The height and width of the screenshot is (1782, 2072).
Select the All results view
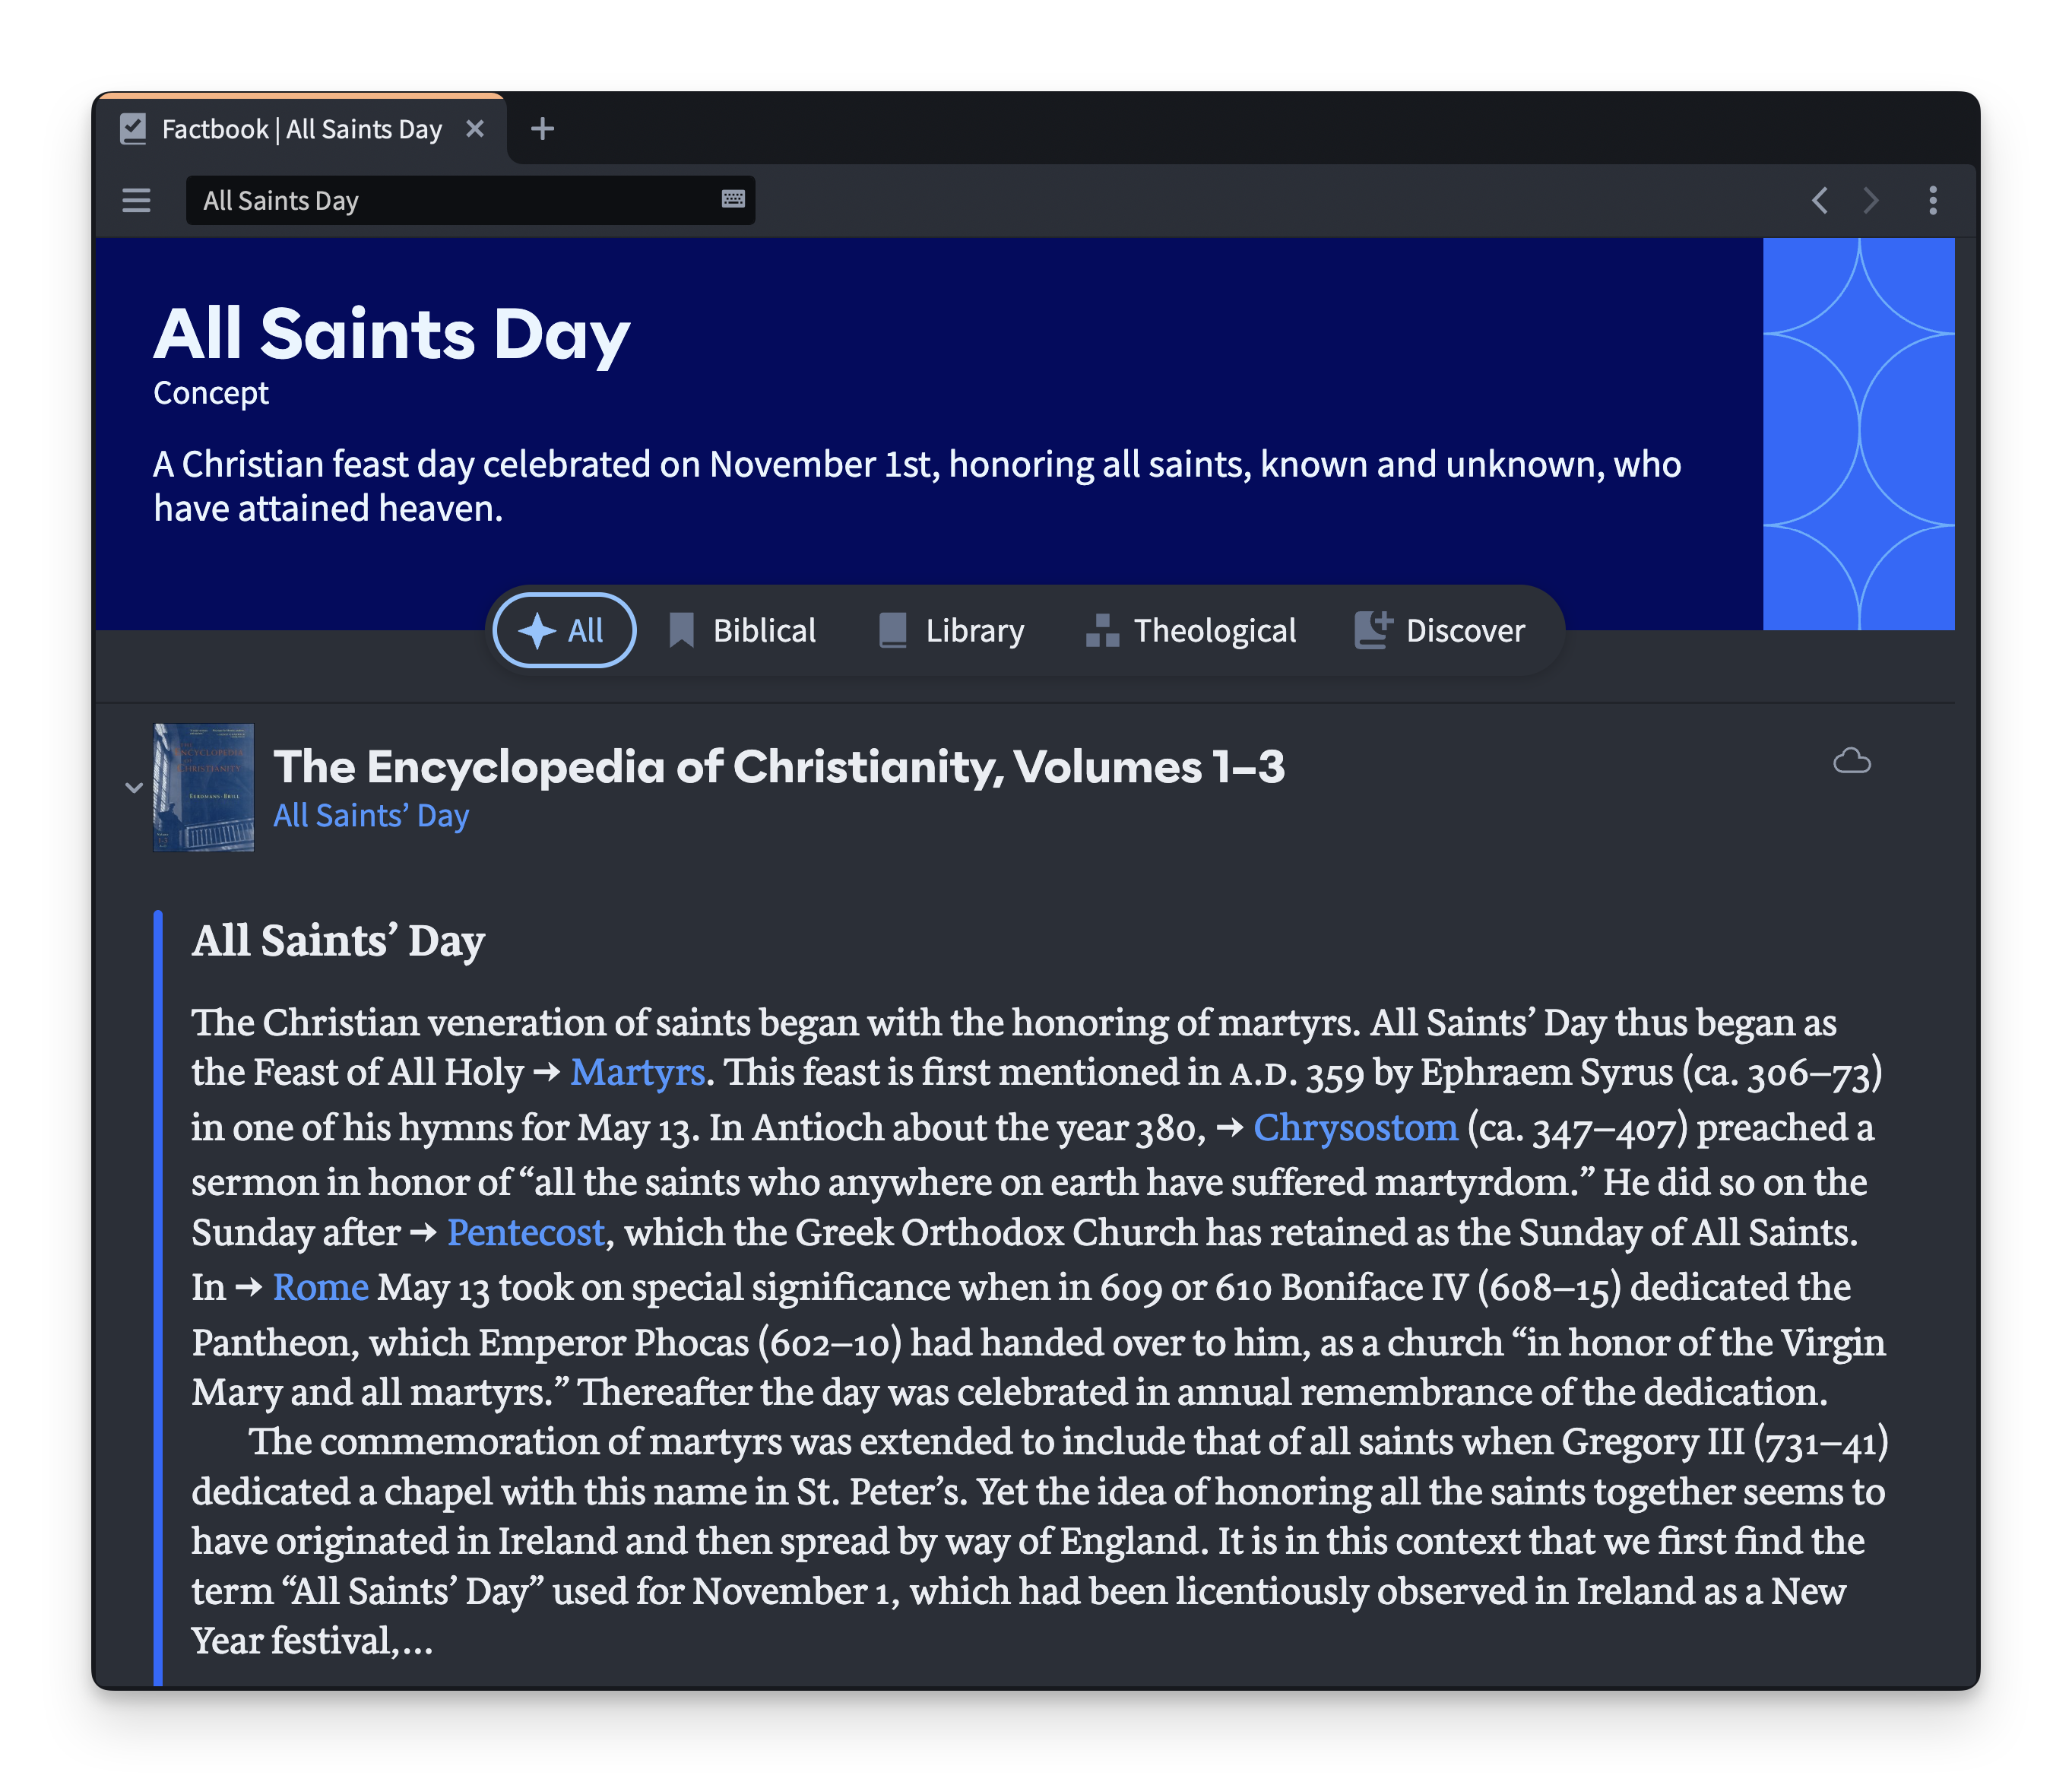pyautogui.click(x=563, y=630)
